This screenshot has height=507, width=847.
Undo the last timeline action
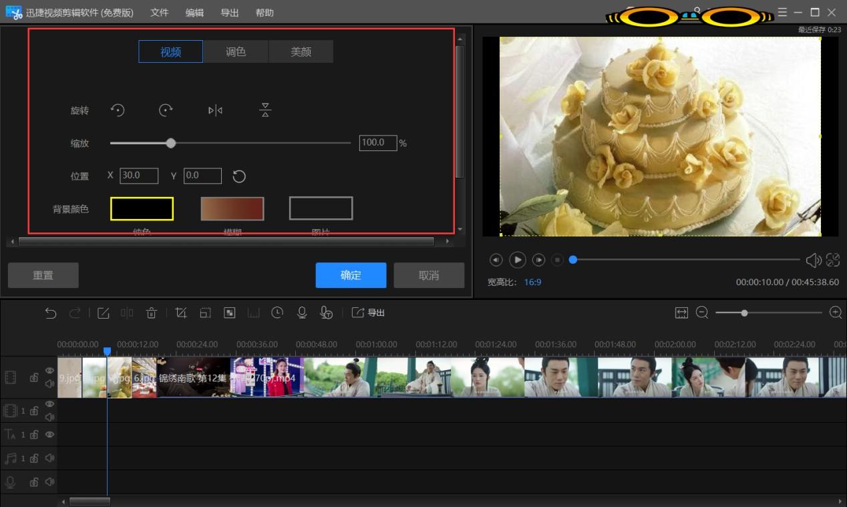click(51, 313)
